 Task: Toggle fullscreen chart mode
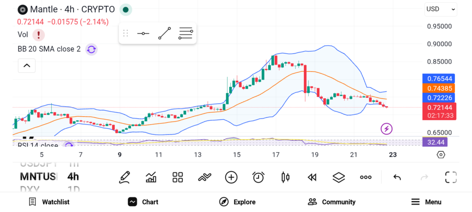click(450, 177)
